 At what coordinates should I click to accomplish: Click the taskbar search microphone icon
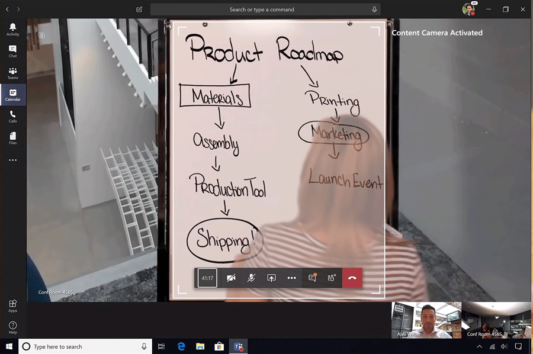(x=144, y=346)
